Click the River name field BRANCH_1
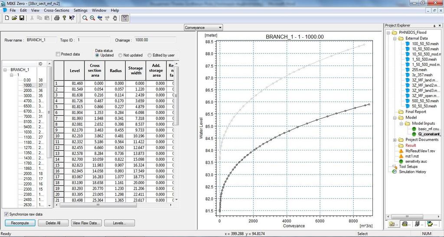444x237 pixels. 41,40
